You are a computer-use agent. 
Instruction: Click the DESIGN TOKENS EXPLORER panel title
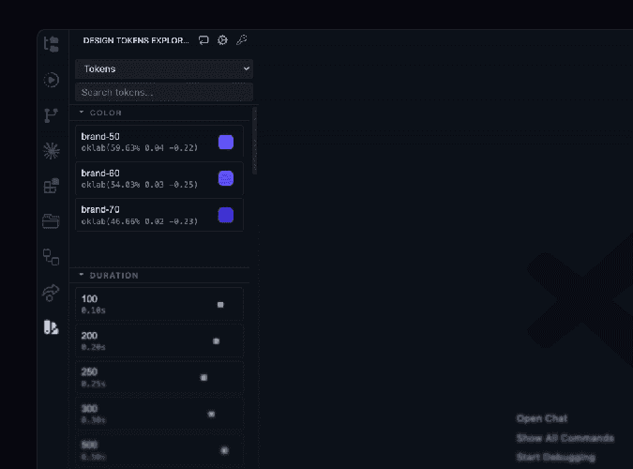click(x=136, y=40)
